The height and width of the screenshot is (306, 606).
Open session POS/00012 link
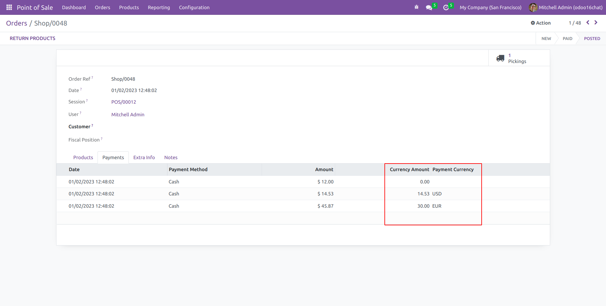[x=124, y=102]
